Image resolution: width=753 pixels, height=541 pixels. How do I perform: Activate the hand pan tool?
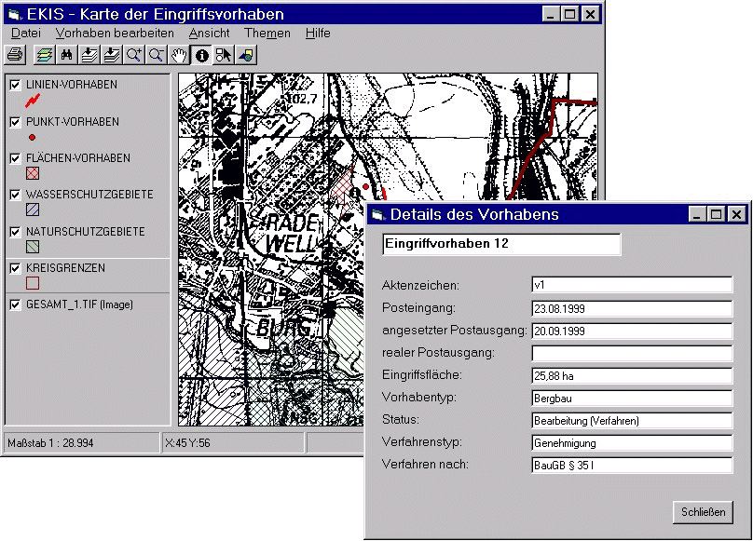pos(179,55)
